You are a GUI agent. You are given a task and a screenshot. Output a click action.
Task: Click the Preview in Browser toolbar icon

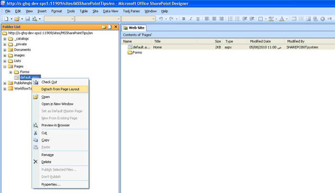pos(34,19)
